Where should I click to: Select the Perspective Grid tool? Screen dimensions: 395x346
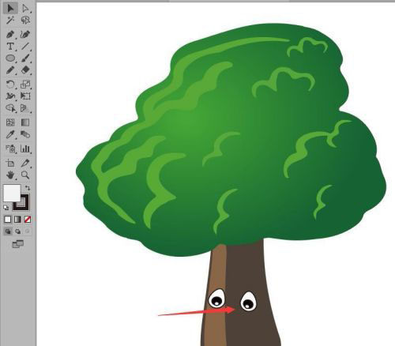[x=25, y=107]
